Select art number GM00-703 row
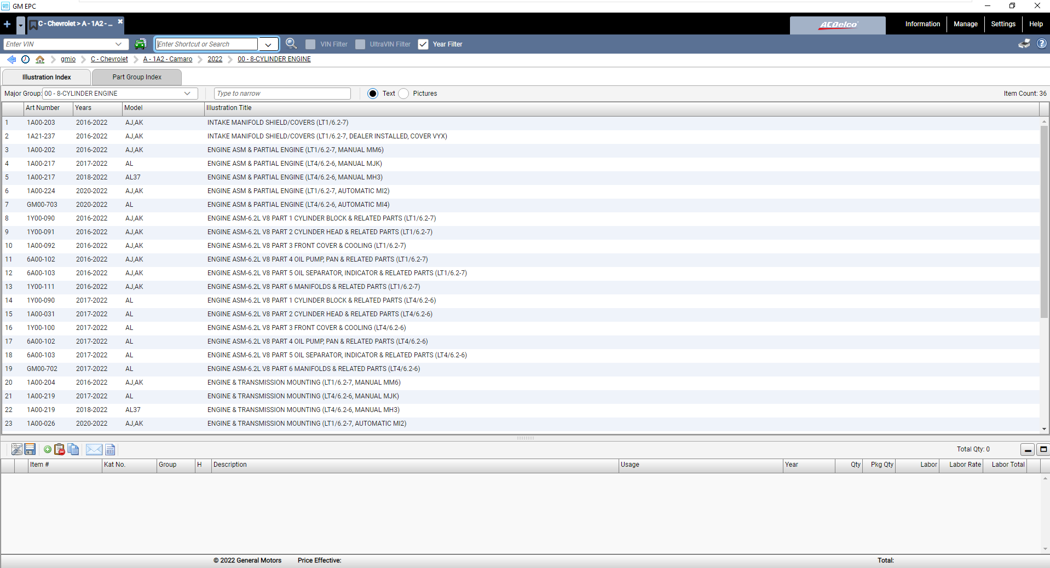The width and height of the screenshot is (1050, 568). [520, 205]
